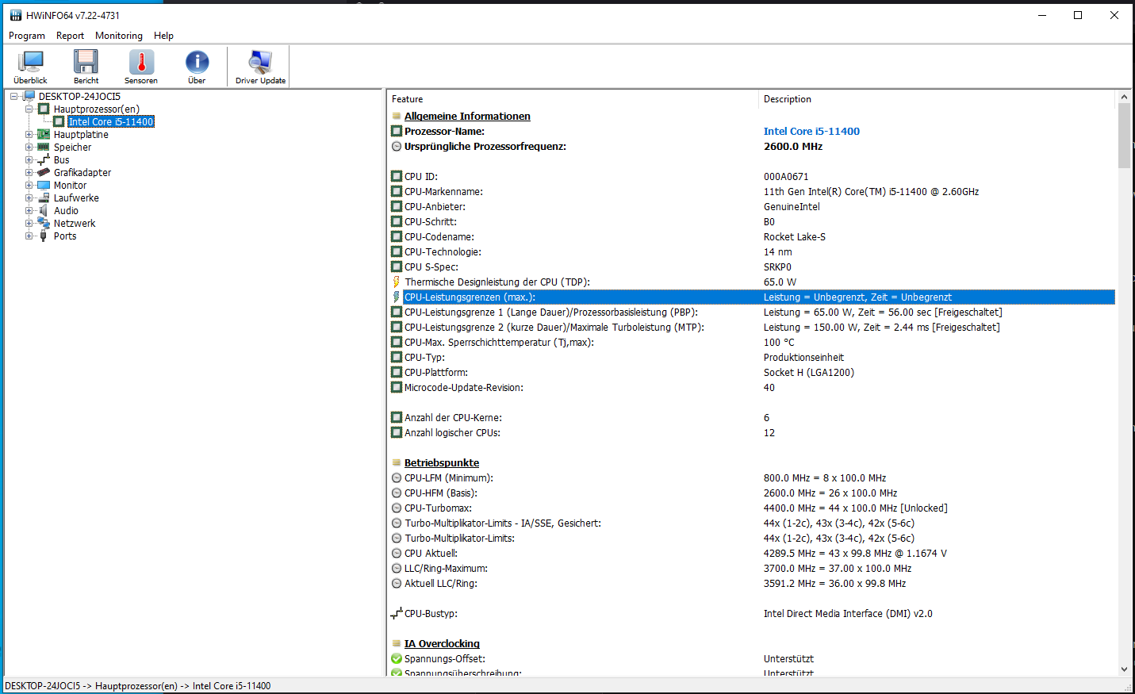Open the Sensoren thermometer icon
This screenshot has height=694, width=1135.
[141, 67]
